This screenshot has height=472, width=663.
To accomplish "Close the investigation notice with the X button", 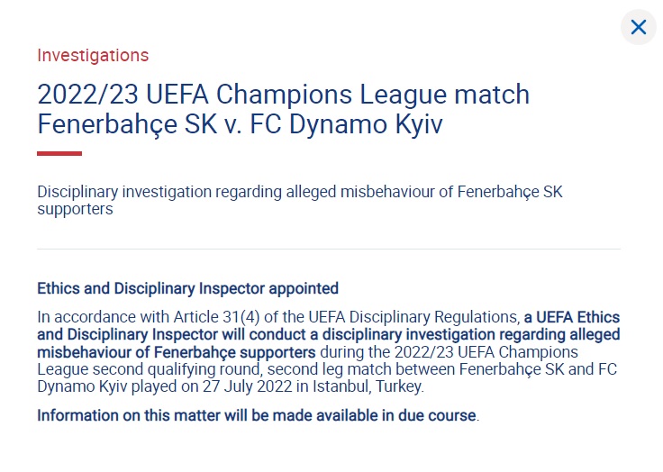I will tap(638, 28).
